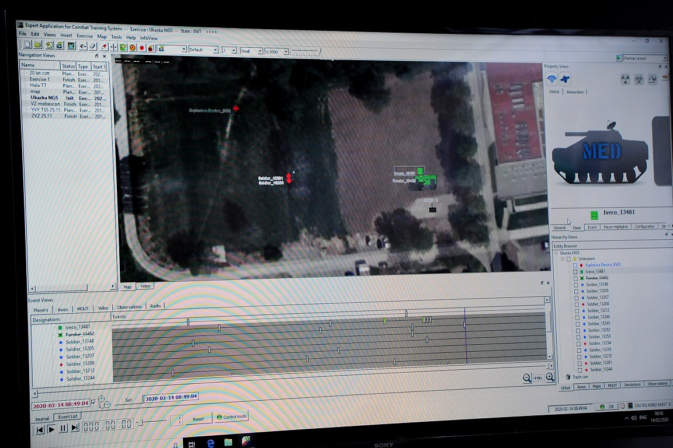Screen dimensions: 673x448
Task: Click the volume icon in system tray
Action: [633, 417]
